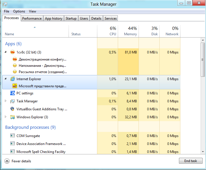Screen dimensions: 206x170
Task: Click the Task Manager row icon
Action: tap(13, 101)
